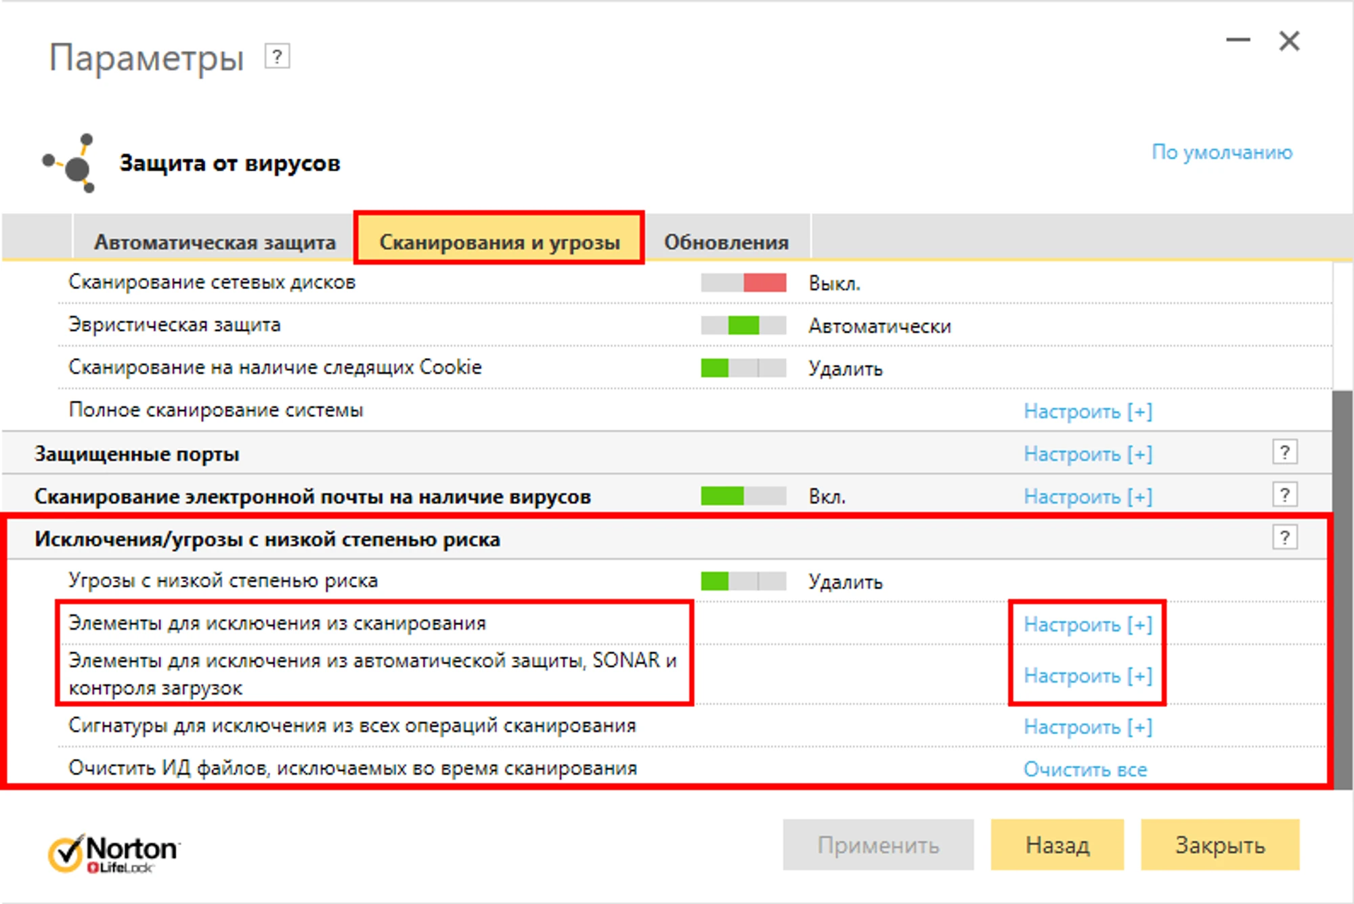Click the По умолчанию link

pyautogui.click(x=1221, y=152)
